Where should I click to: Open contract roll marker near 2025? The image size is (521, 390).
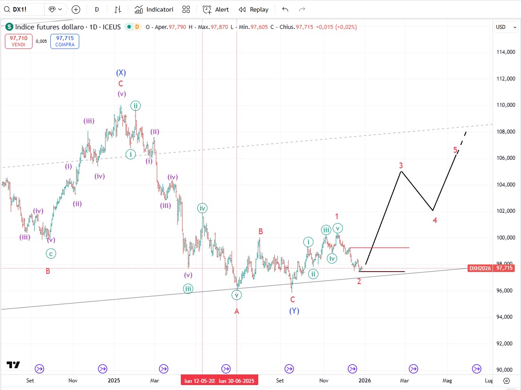point(103,369)
